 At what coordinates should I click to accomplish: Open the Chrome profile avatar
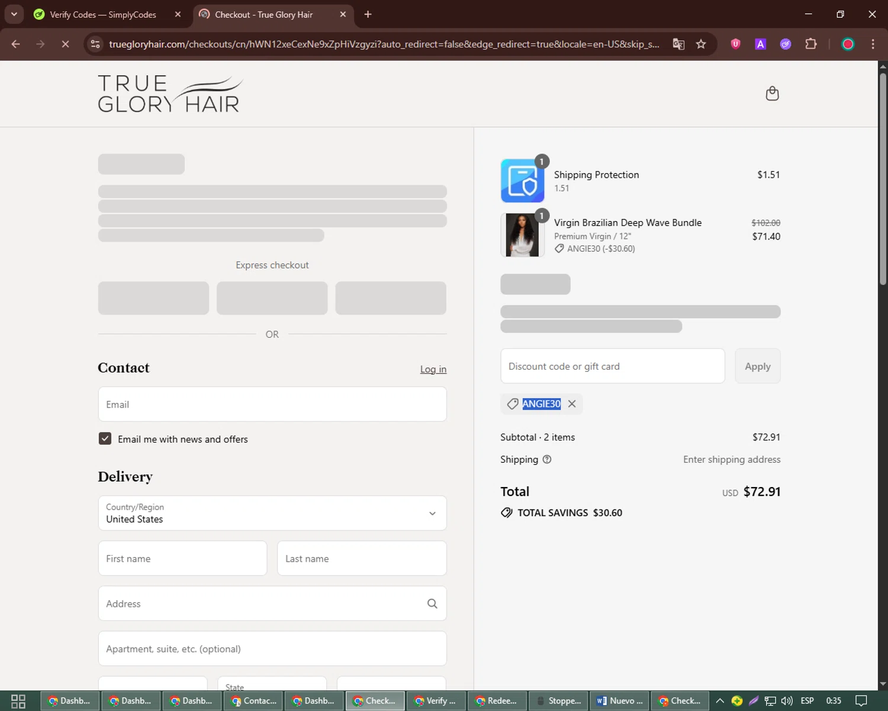point(848,44)
